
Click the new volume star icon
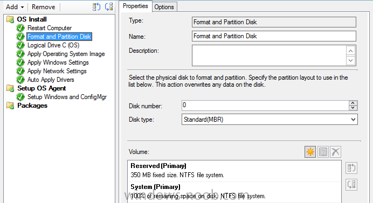coord(310,152)
